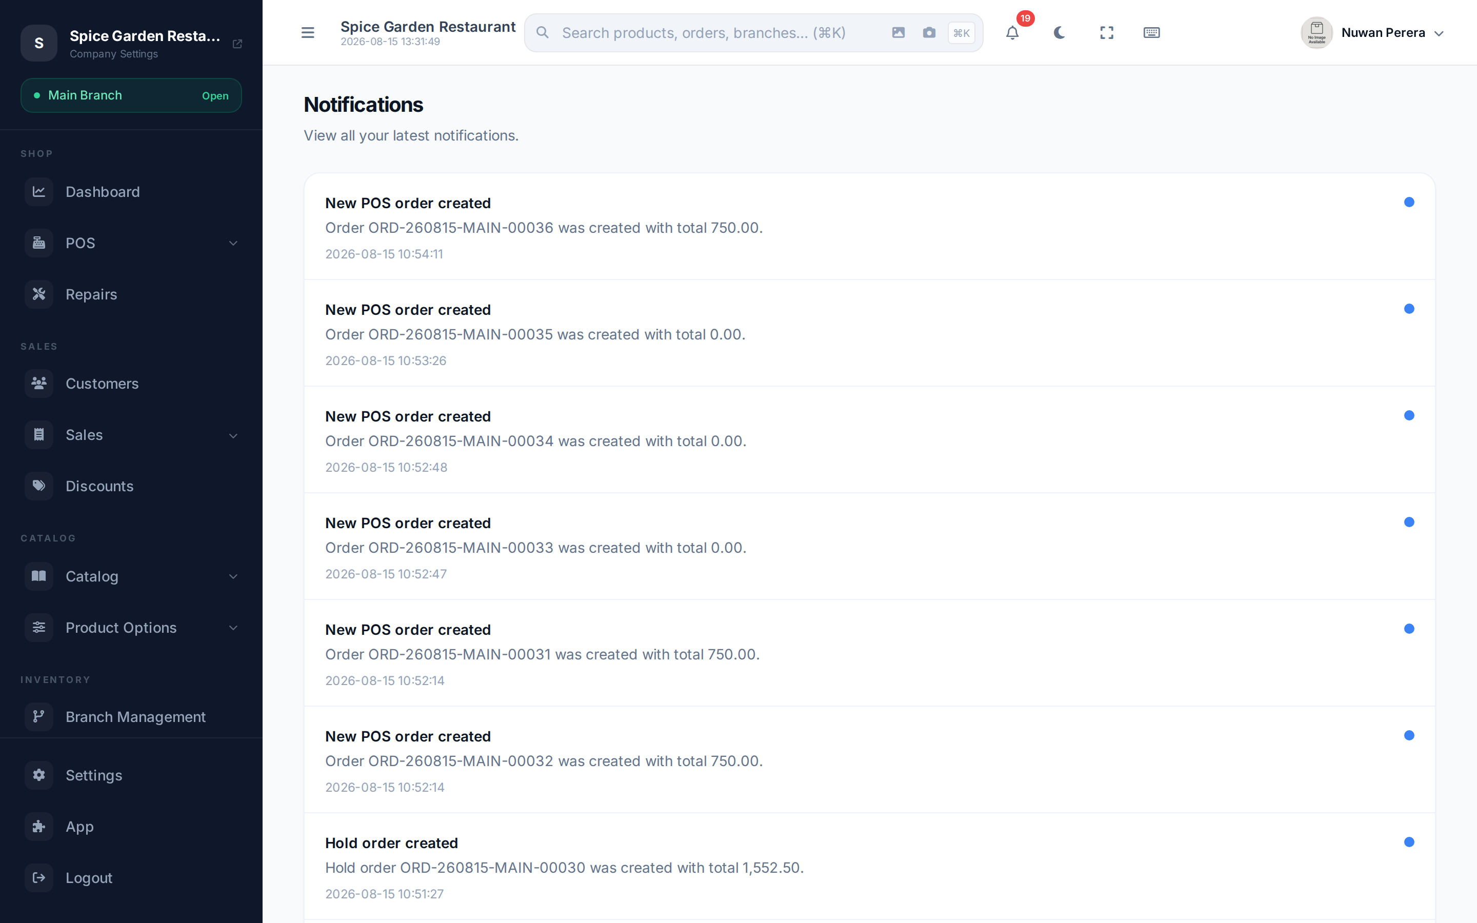Image resolution: width=1477 pixels, height=923 pixels.
Task: Click the Branch Management icon
Action: point(39,717)
